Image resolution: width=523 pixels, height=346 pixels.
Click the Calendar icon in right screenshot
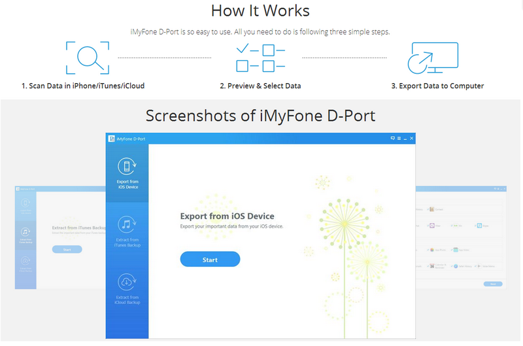pos(432,266)
